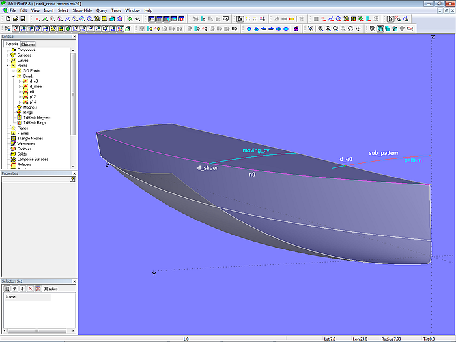The height and width of the screenshot is (342, 456).
Task: Click the red X delete icon in Selection Set
Action: [x=30, y=288]
